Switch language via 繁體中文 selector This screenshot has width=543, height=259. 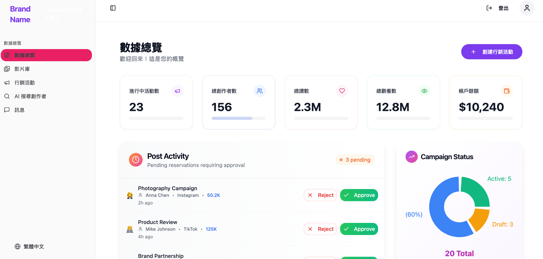(x=29, y=246)
